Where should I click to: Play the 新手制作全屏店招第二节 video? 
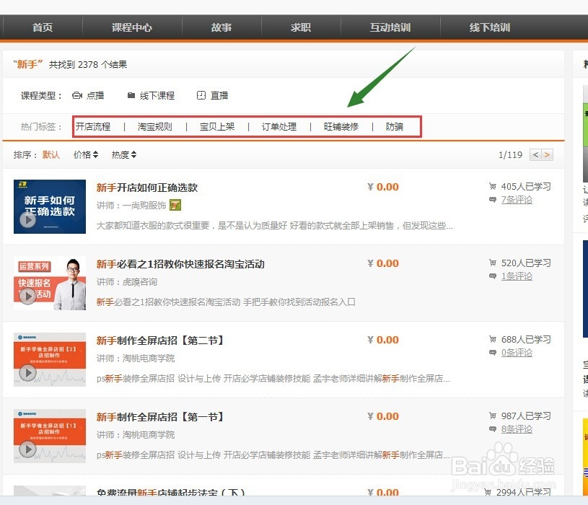pos(27,374)
